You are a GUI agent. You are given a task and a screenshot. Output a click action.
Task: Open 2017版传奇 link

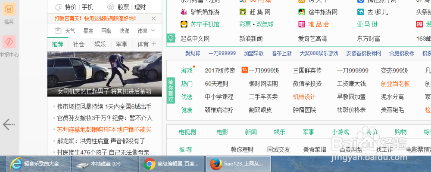tap(220, 70)
